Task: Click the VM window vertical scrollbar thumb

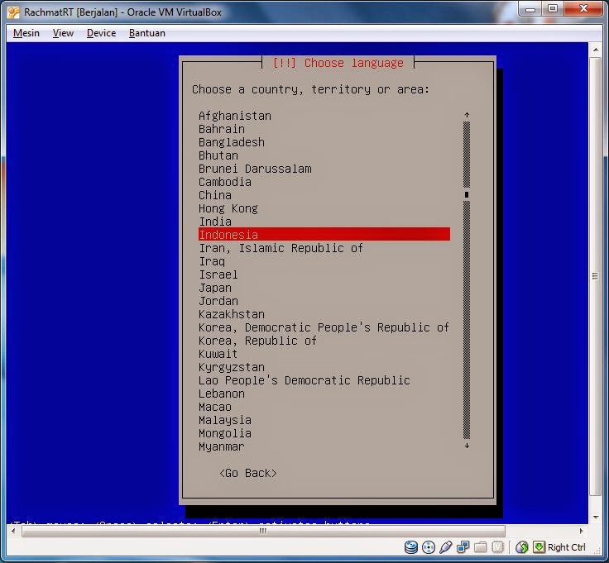Action: point(596,276)
